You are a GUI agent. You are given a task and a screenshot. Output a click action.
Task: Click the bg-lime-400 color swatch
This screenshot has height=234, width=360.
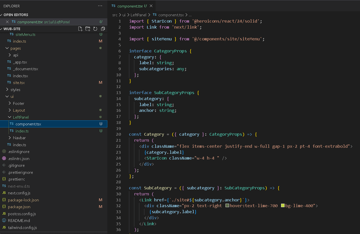click(x=283, y=206)
